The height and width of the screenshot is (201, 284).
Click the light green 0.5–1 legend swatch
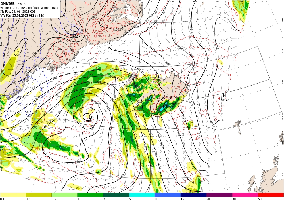click(64, 195)
